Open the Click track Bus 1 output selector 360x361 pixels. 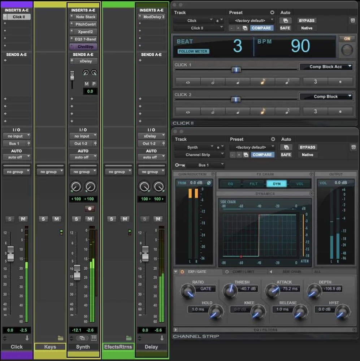(x=14, y=143)
